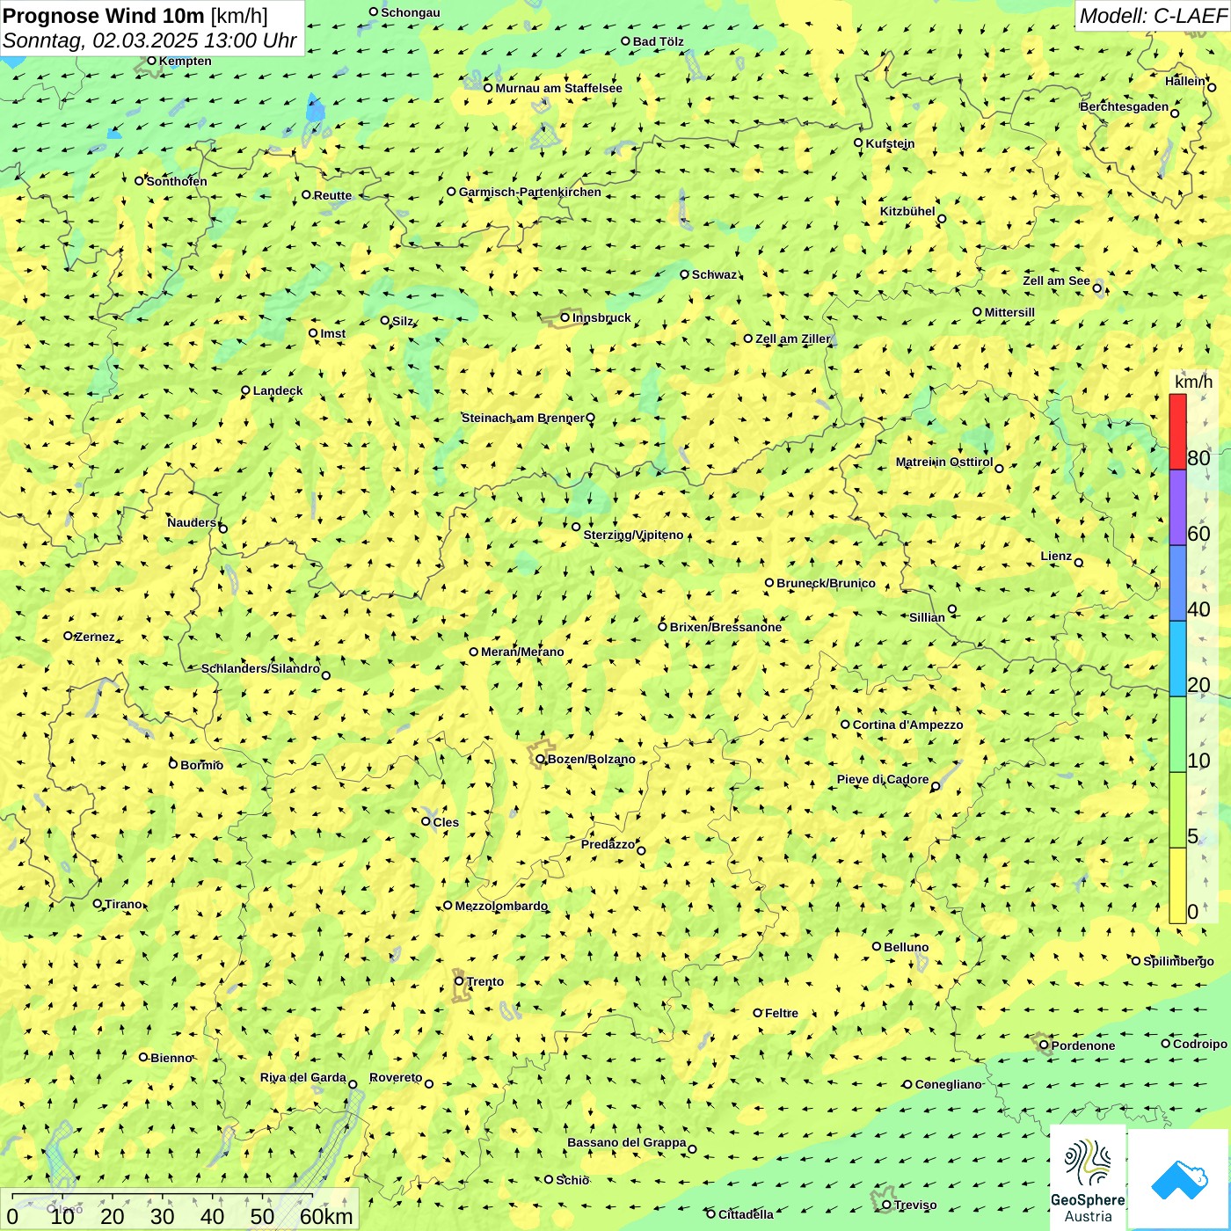Click the Rovereto label
1231x1231 pixels.
[x=396, y=1077]
